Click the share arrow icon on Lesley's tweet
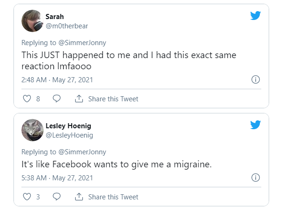 tap(79, 197)
